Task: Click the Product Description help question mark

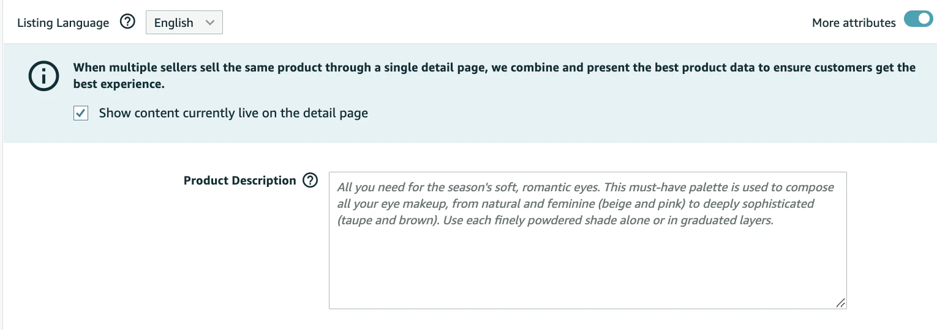Action: [x=310, y=180]
